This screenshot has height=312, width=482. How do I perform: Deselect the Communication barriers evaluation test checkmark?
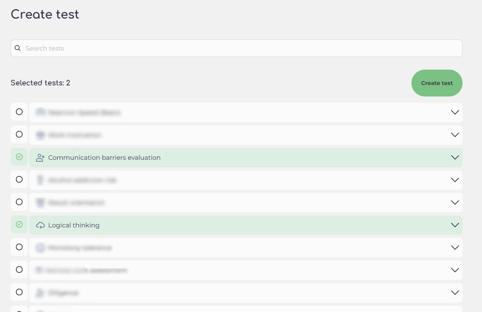pyautogui.click(x=19, y=157)
